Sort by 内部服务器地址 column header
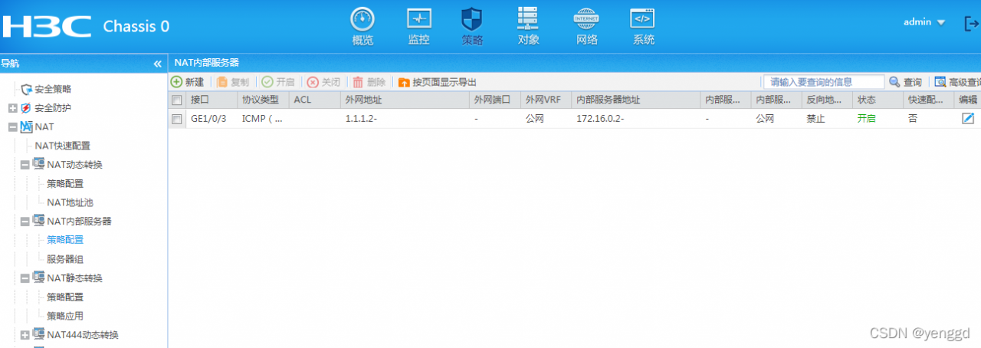 636,100
